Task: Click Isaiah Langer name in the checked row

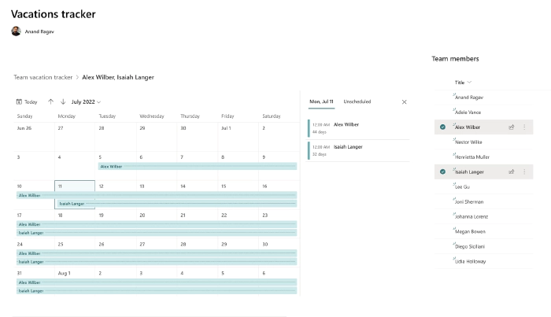Action: coord(469,171)
